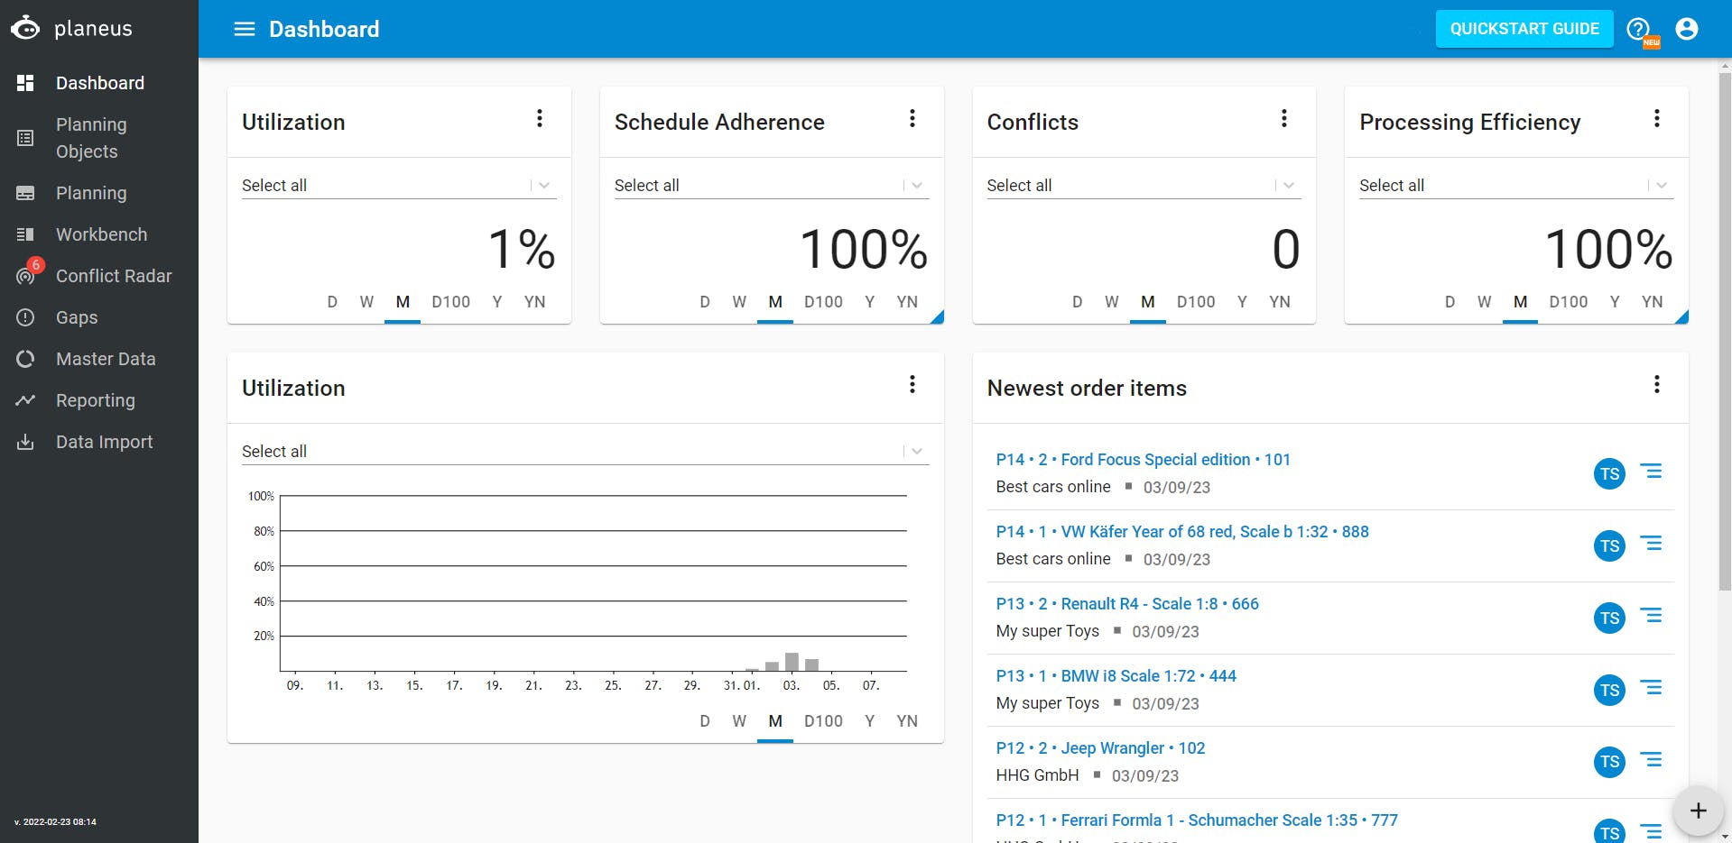The height and width of the screenshot is (843, 1732).
Task: Open the hamburger navigation menu
Action: click(244, 29)
